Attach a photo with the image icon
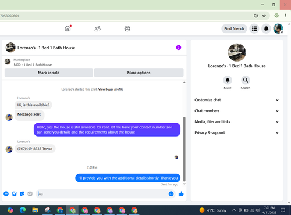The height and width of the screenshot is (215, 291). [14, 194]
